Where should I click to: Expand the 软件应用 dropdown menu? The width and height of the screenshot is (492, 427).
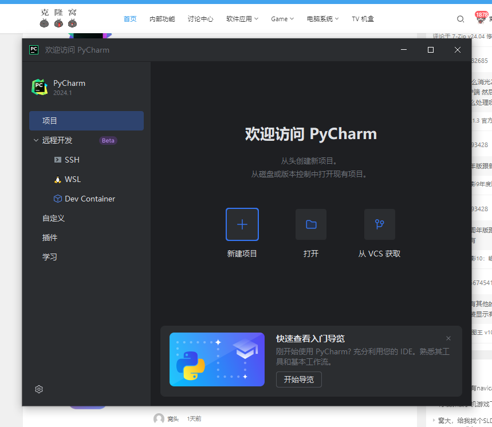point(242,19)
